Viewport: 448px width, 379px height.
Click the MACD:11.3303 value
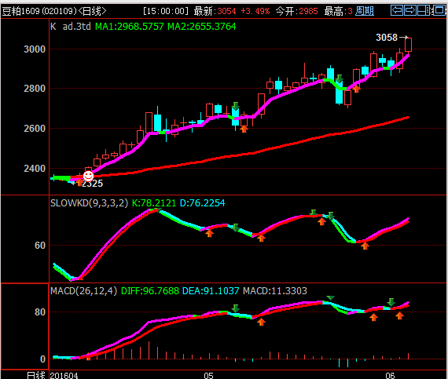pos(275,291)
